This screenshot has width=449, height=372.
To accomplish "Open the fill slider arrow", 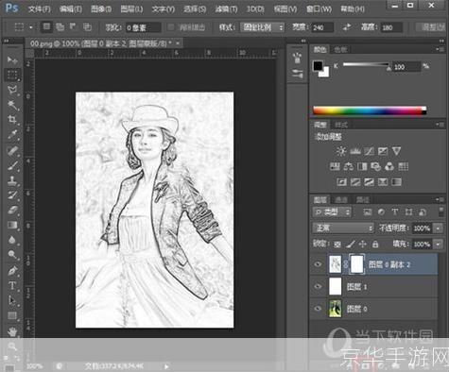I will 438,245.
